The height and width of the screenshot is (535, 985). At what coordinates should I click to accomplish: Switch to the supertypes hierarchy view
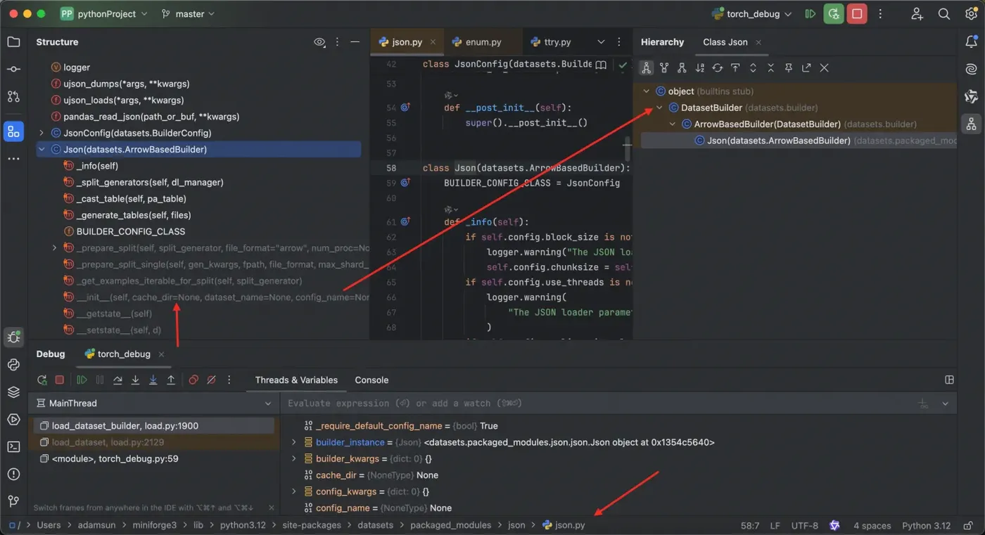[664, 67]
